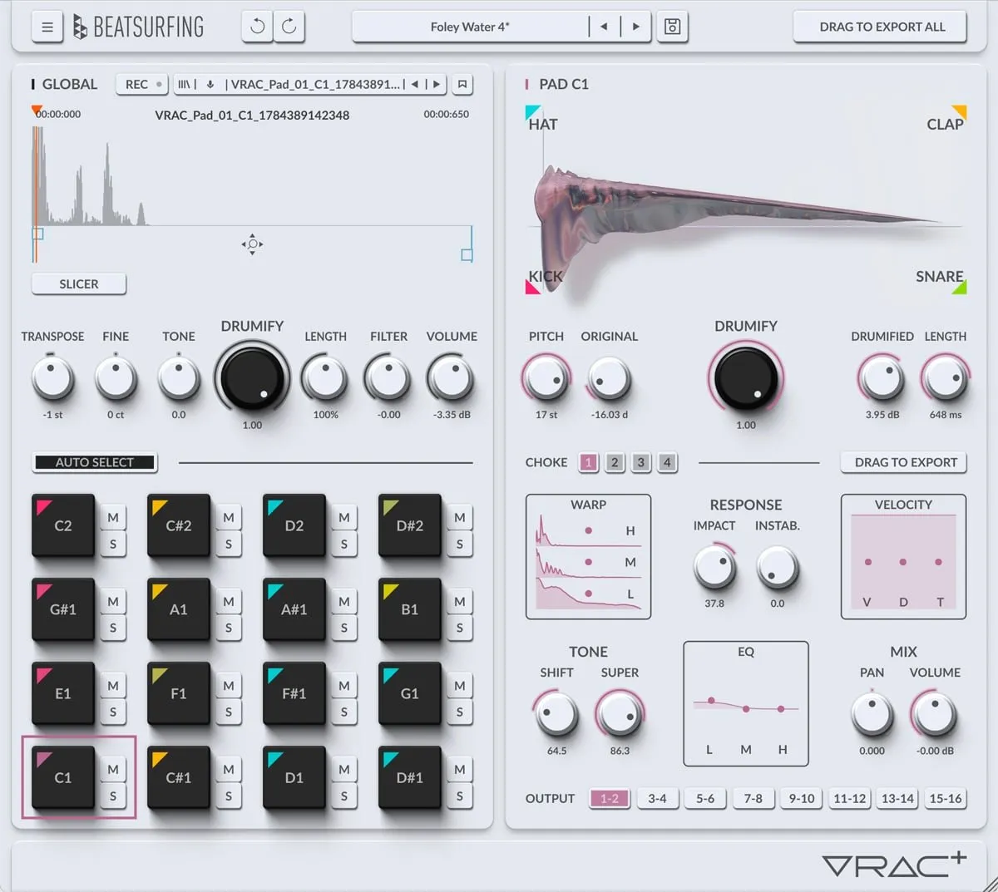998x892 pixels.
Task: Load previous preset with left arrow
Action: pyautogui.click(x=604, y=27)
